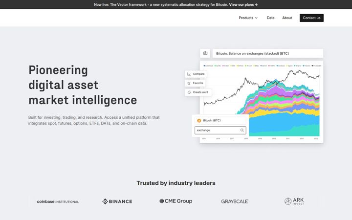The width and height of the screenshot is (352, 220).
Task: Click the Favorite star icon button
Action: click(x=195, y=83)
